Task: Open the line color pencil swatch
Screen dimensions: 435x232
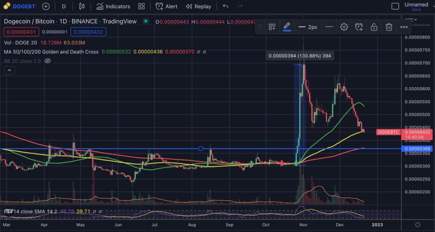Action: [x=287, y=27]
